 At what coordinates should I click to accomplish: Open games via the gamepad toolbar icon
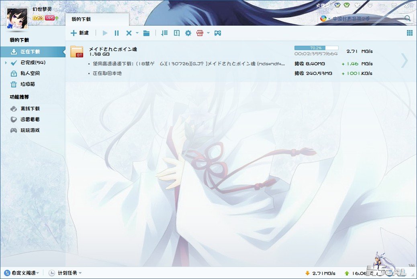pos(218,33)
